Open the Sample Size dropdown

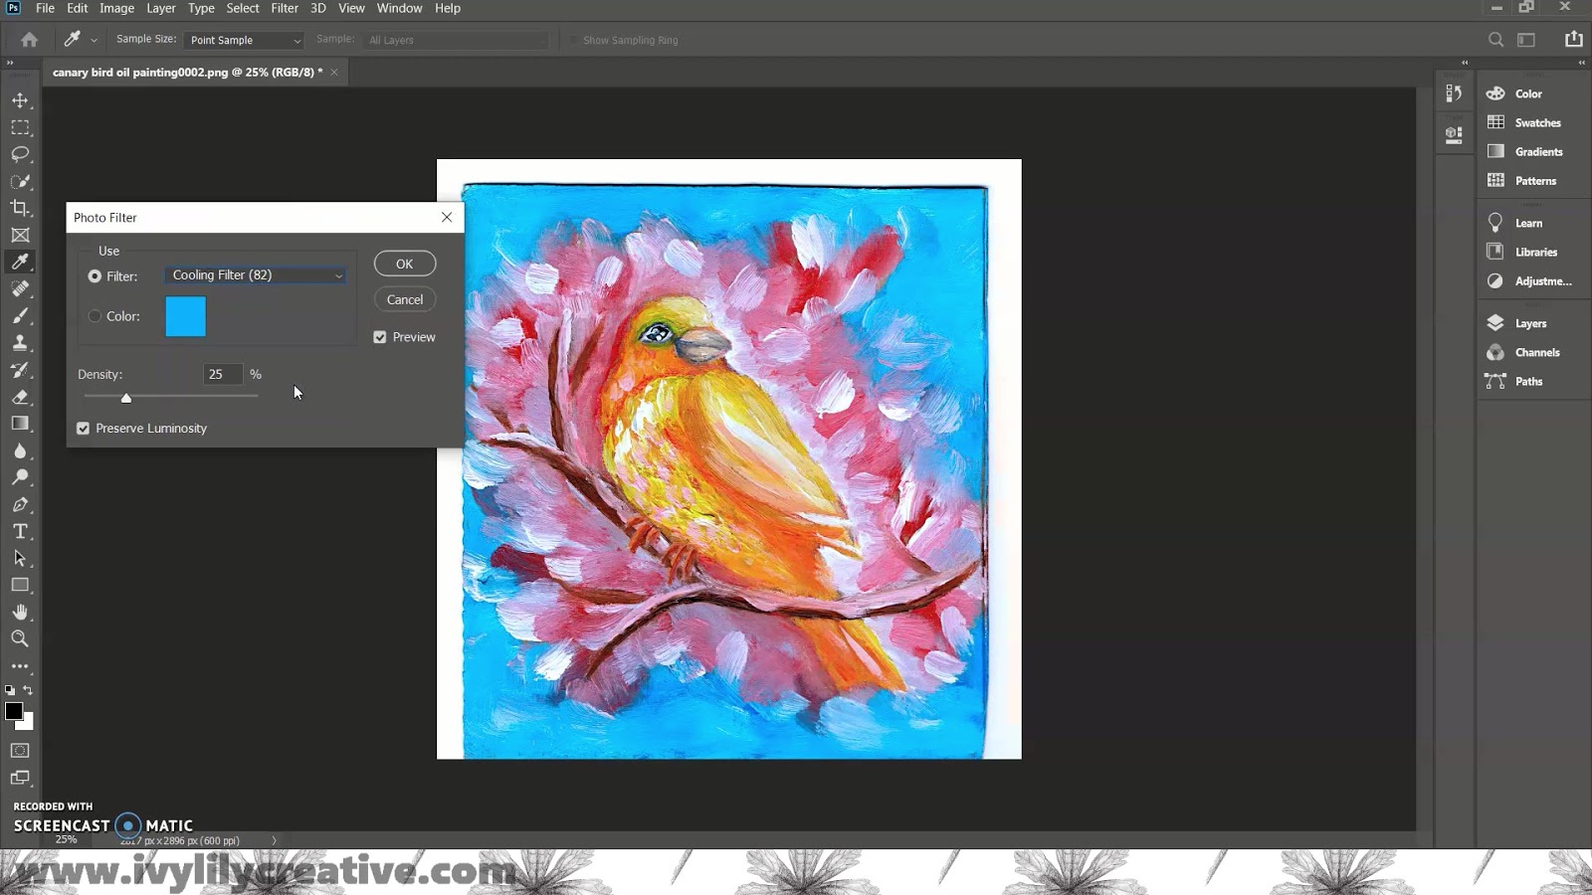(x=244, y=40)
